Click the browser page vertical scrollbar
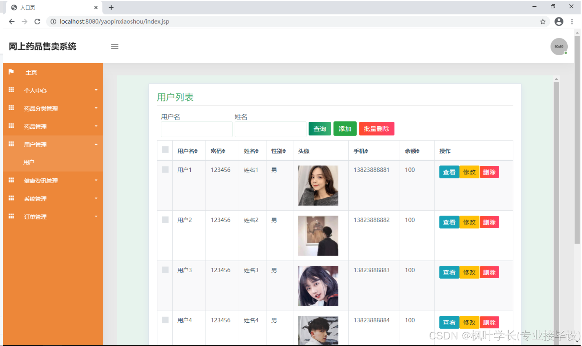This screenshot has width=582, height=346. [577, 139]
